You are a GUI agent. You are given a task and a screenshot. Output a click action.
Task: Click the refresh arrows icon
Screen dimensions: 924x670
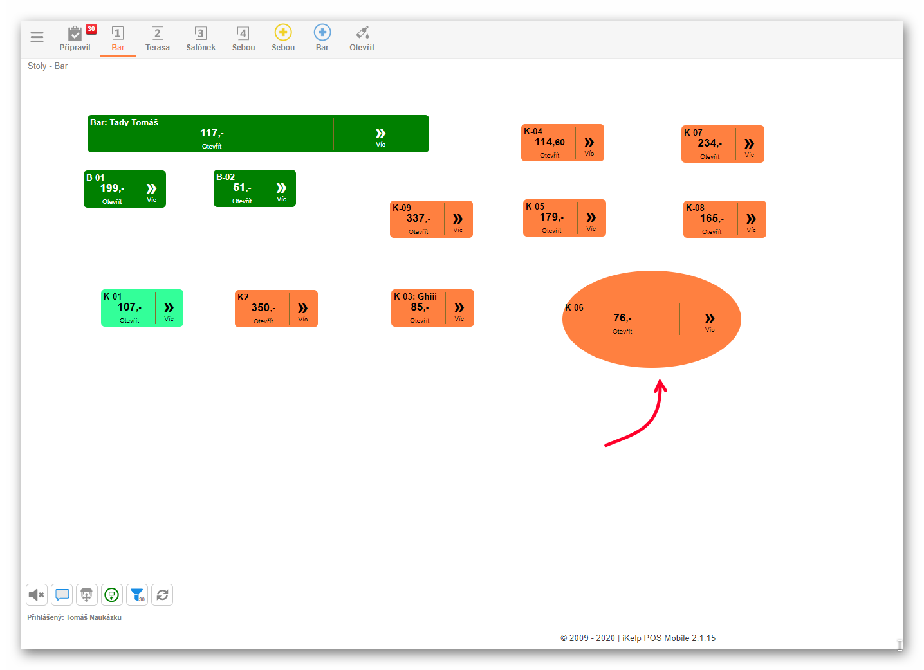162,595
